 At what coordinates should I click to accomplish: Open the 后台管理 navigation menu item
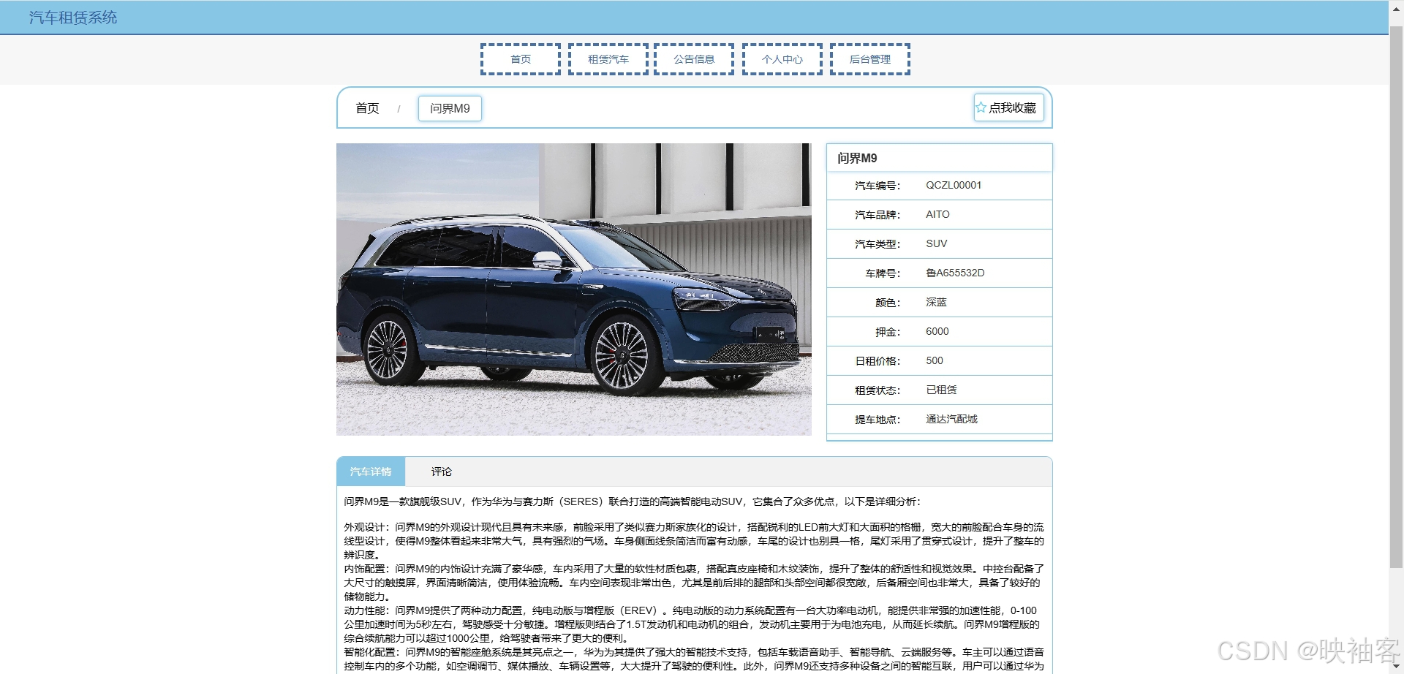click(870, 59)
